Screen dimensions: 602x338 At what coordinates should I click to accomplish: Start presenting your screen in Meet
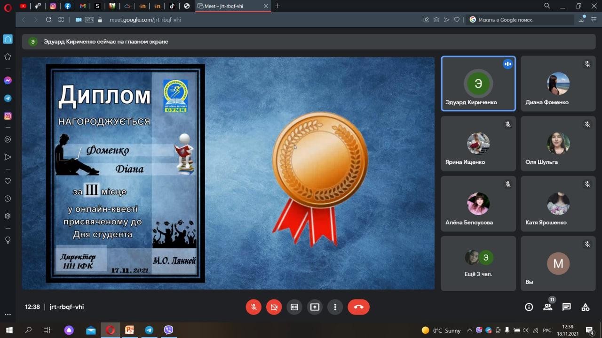(315, 307)
